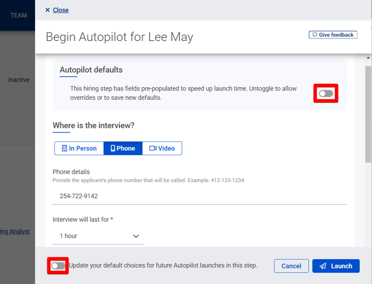
Task: Open the interview duration dropdown showing 1 hour
Action: click(x=98, y=236)
